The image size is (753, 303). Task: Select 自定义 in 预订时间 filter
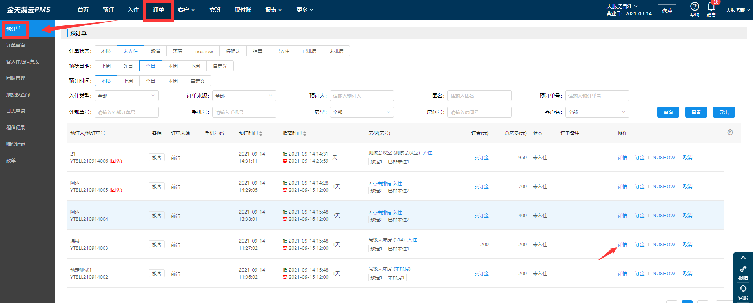click(198, 81)
